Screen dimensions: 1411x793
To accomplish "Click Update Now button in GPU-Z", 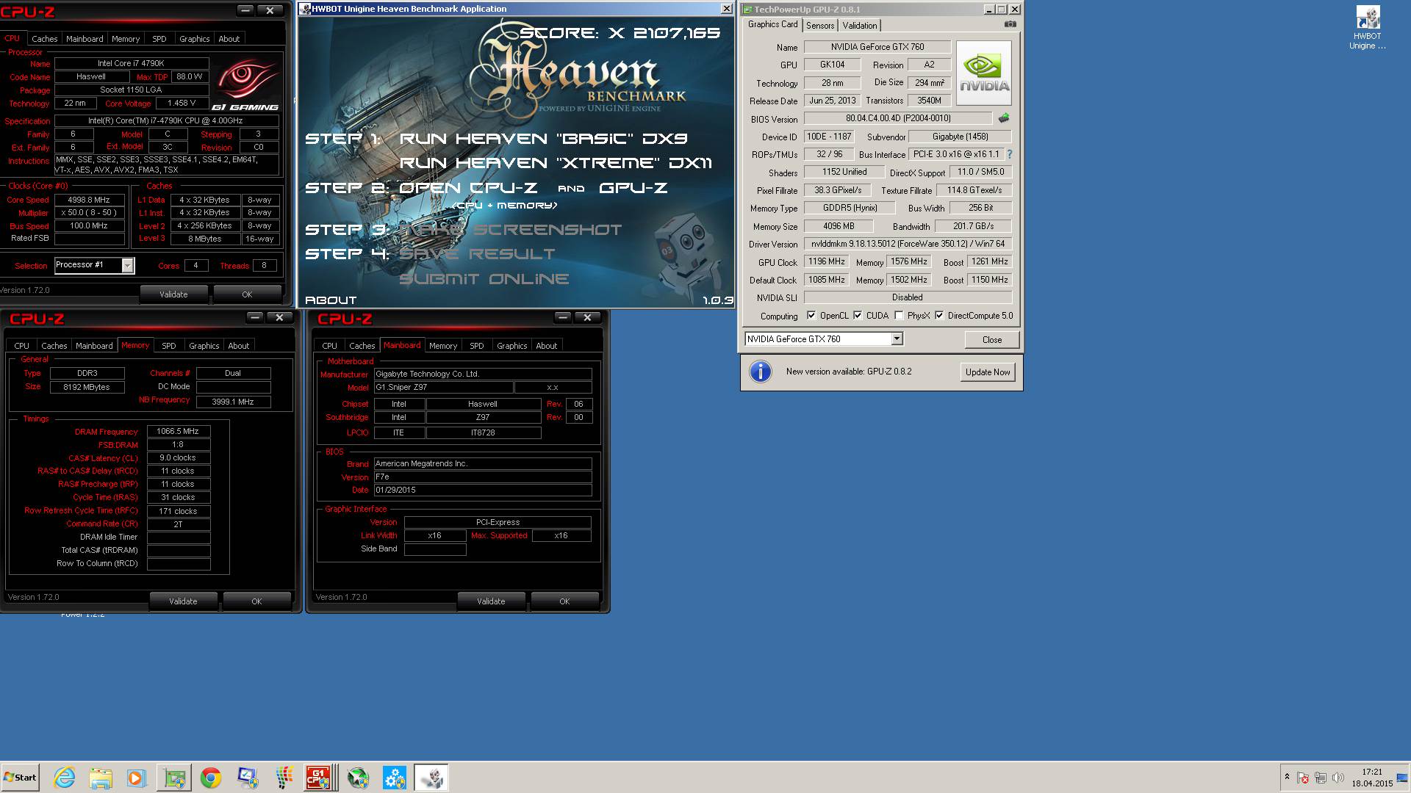I will 988,372.
